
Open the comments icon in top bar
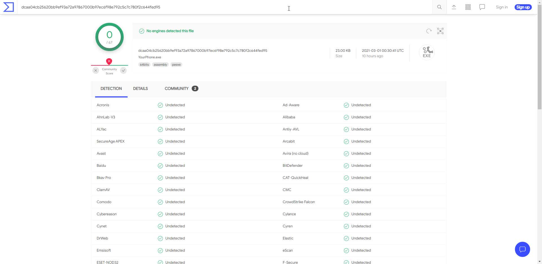click(x=482, y=7)
